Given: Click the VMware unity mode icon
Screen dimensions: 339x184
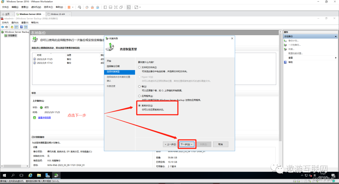Looking at the screenshot, I should point(121,7).
